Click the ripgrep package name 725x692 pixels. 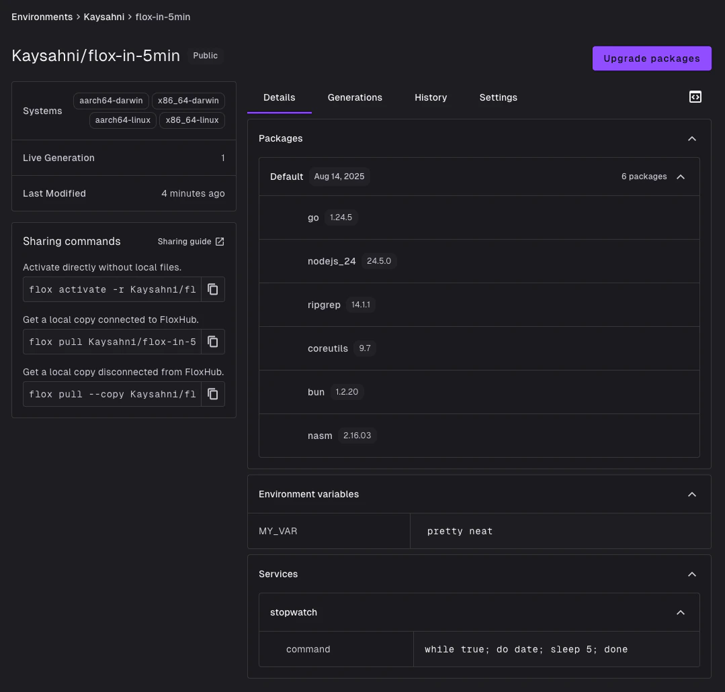pos(324,305)
